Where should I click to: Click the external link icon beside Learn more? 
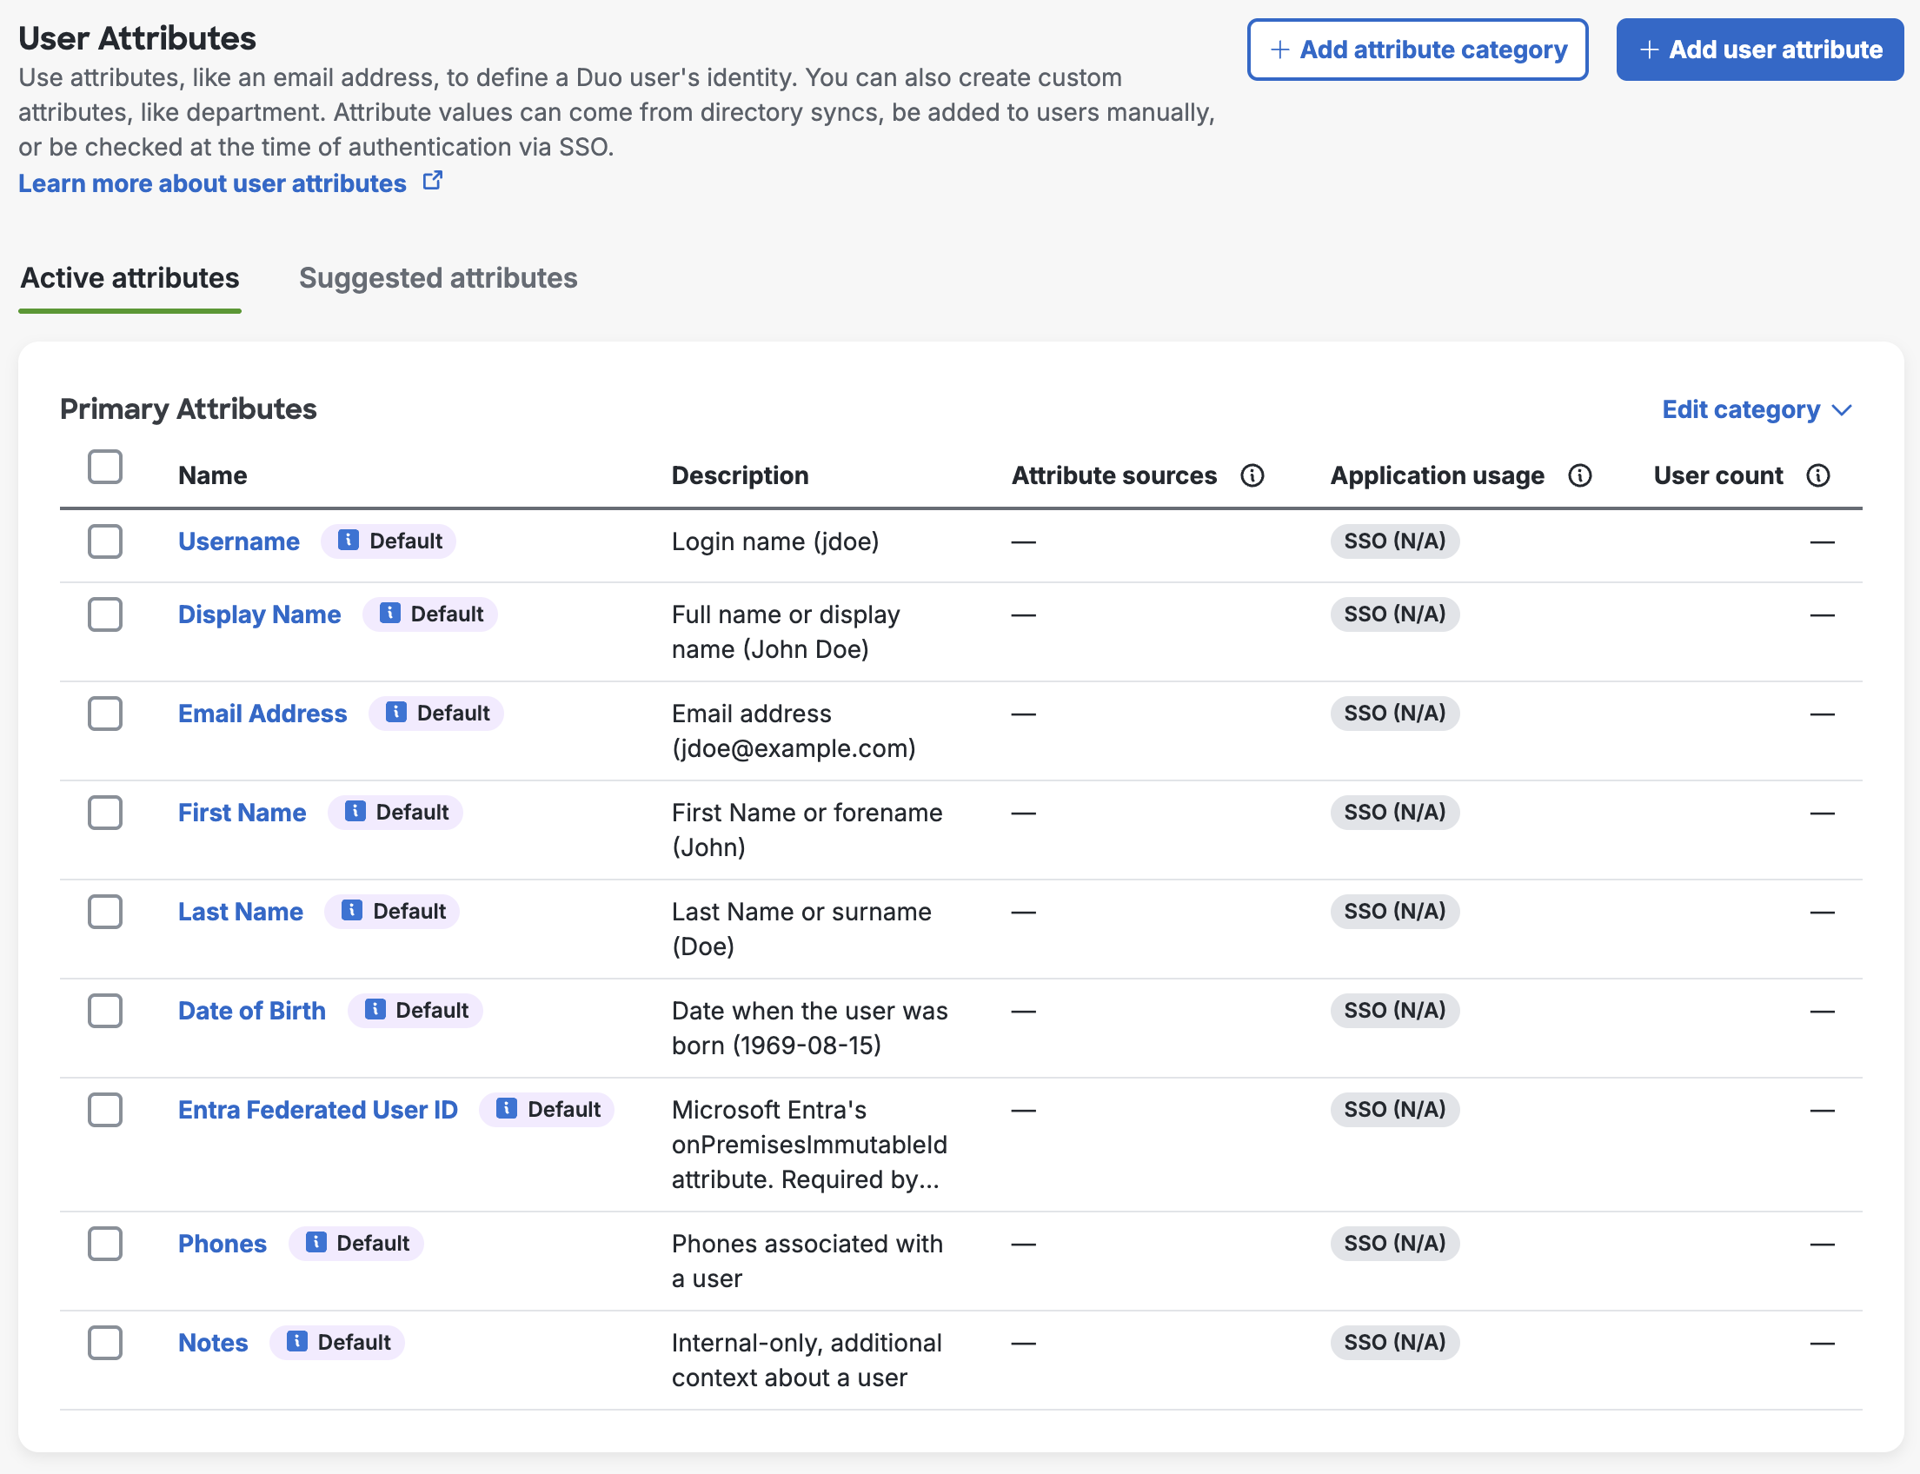click(x=433, y=181)
